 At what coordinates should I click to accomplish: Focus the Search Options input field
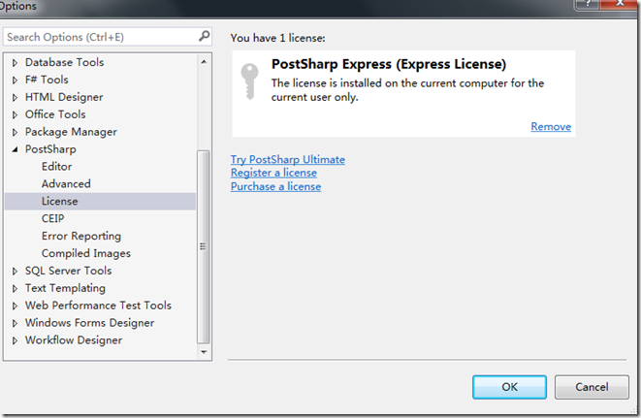tap(107, 37)
